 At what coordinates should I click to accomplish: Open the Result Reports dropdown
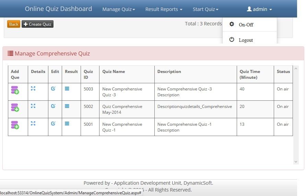pos(164,9)
